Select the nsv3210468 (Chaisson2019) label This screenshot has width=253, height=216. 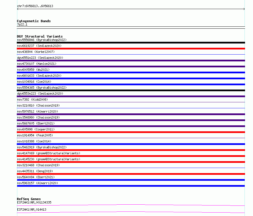click(x=38, y=165)
